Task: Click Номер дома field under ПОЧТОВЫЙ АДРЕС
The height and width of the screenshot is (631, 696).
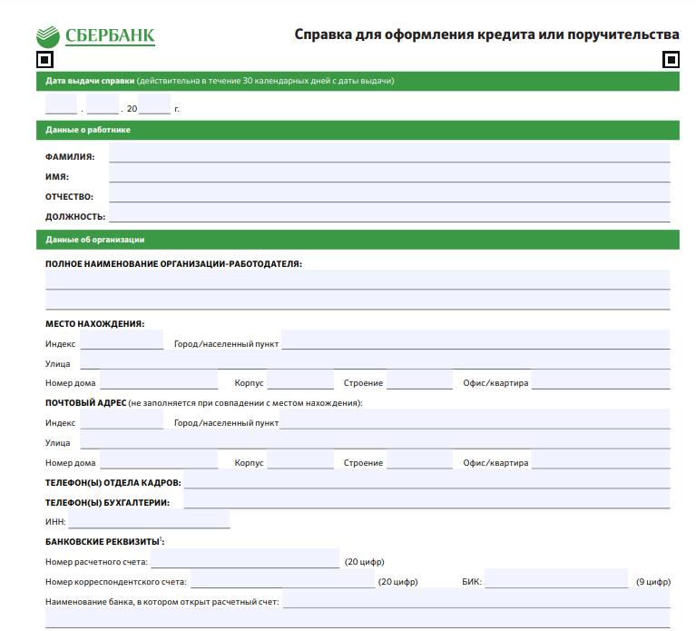Action: pyautogui.click(x=159, y=459)
